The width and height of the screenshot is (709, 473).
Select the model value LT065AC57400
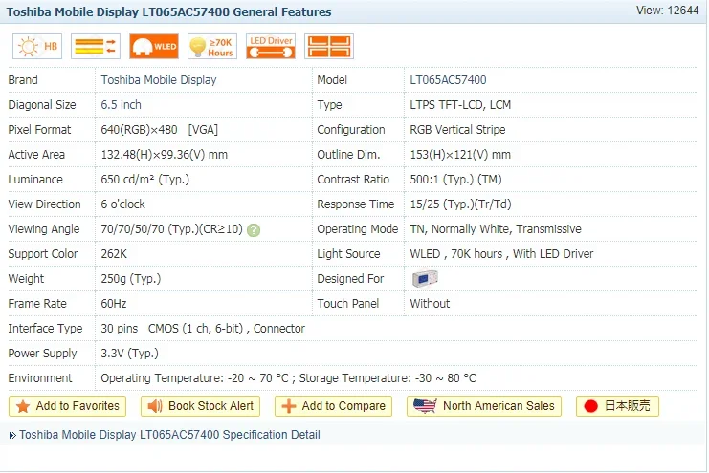(448, 80)
